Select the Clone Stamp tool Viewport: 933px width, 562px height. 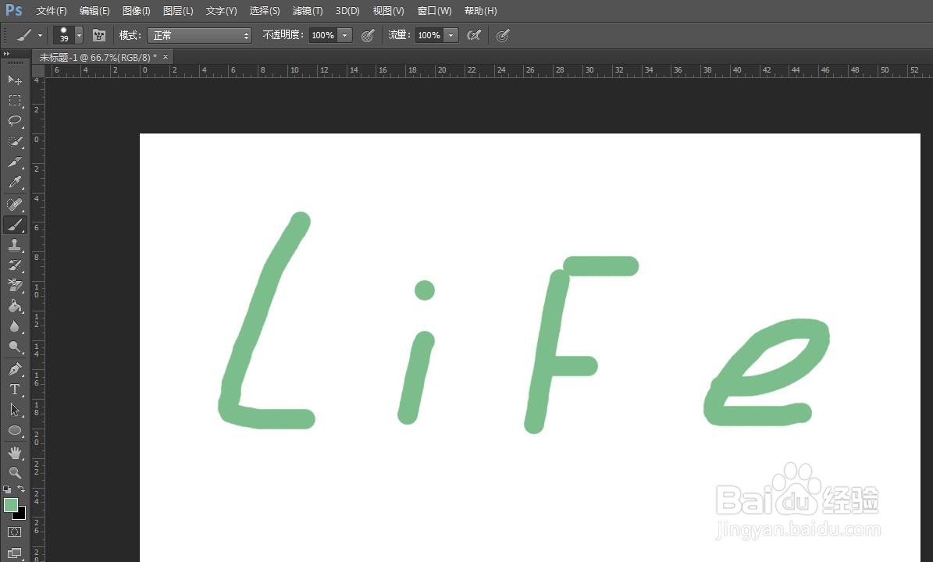click(15, 245)
